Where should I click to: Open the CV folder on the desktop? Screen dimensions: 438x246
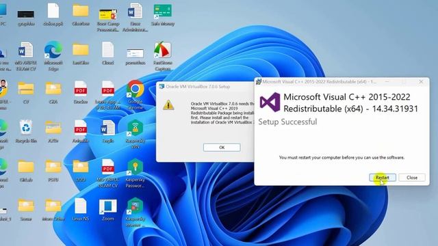26,93
